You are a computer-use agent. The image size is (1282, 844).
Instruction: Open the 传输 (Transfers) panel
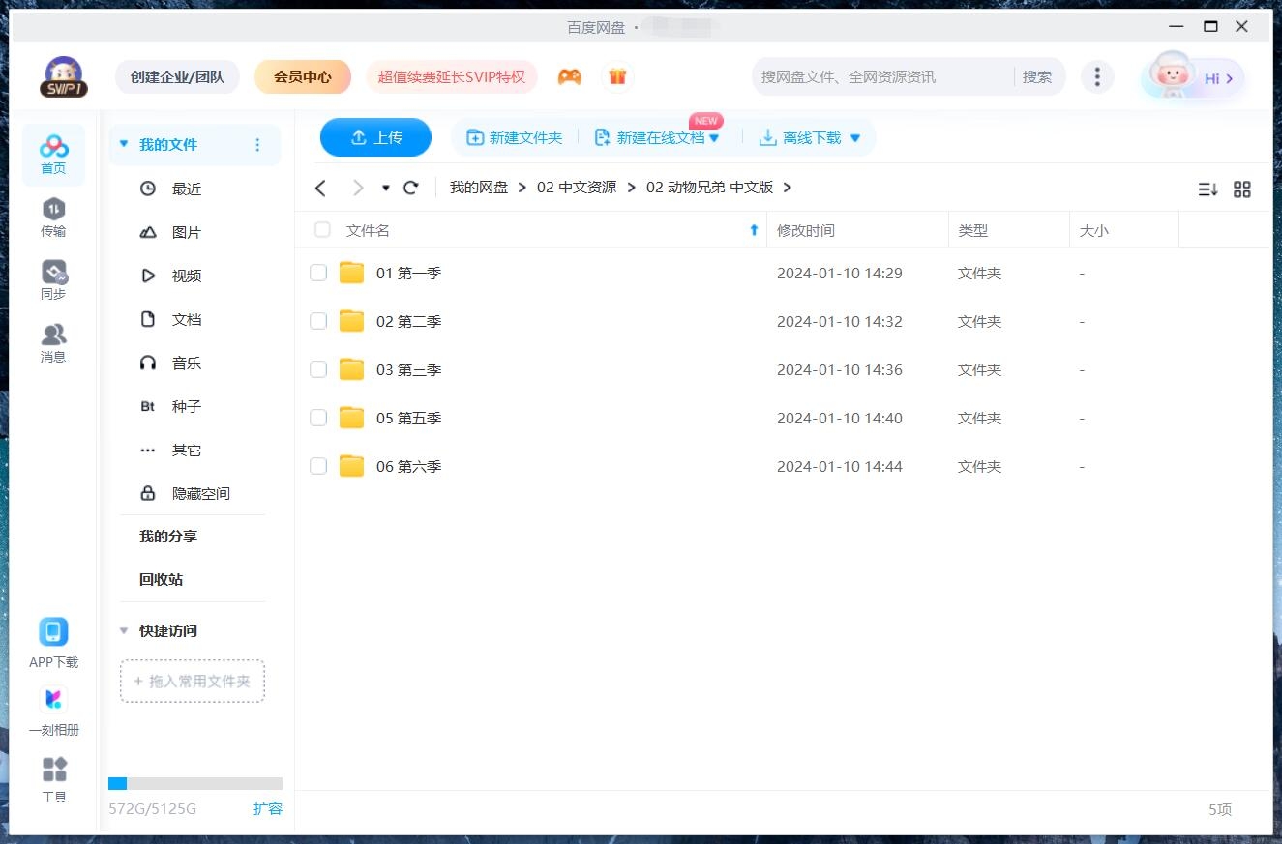53,215
